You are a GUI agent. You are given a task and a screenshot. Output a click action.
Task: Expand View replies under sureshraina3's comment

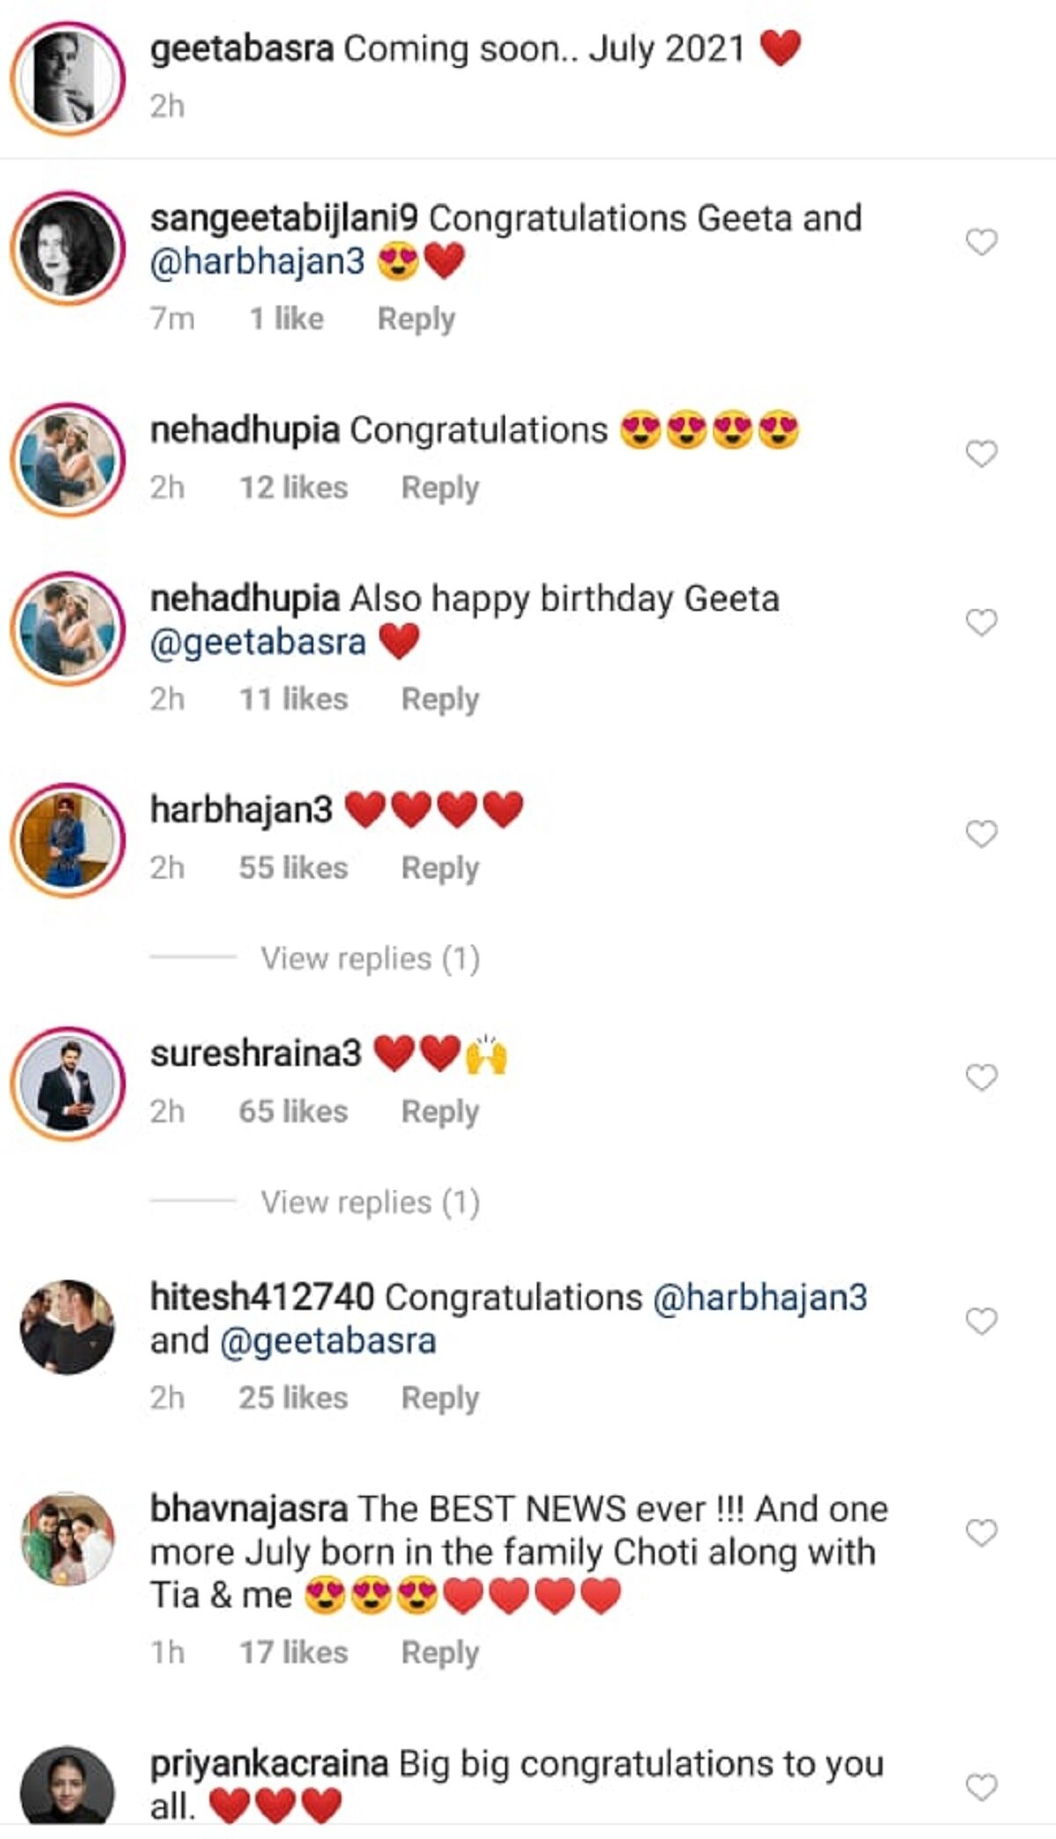click(370, 1203)
